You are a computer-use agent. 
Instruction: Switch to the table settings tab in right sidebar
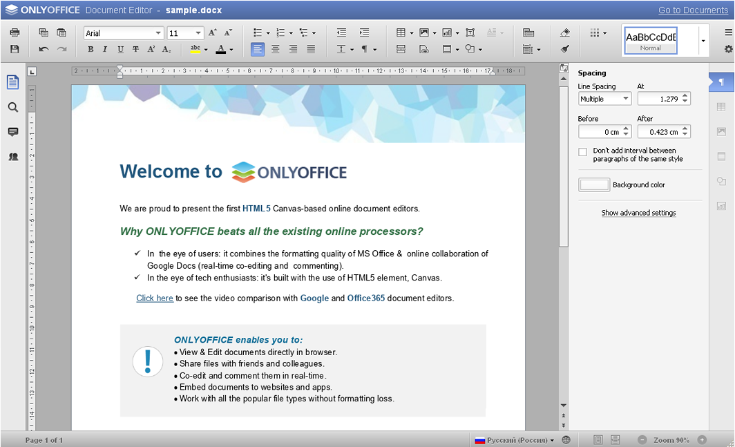coord(721,107)
